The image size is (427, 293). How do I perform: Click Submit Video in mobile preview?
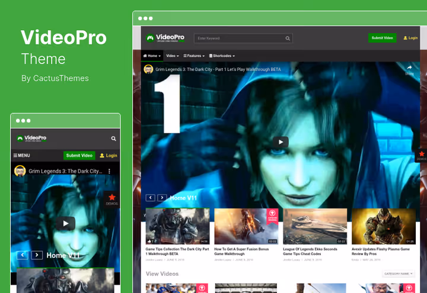tap(79, 156)
